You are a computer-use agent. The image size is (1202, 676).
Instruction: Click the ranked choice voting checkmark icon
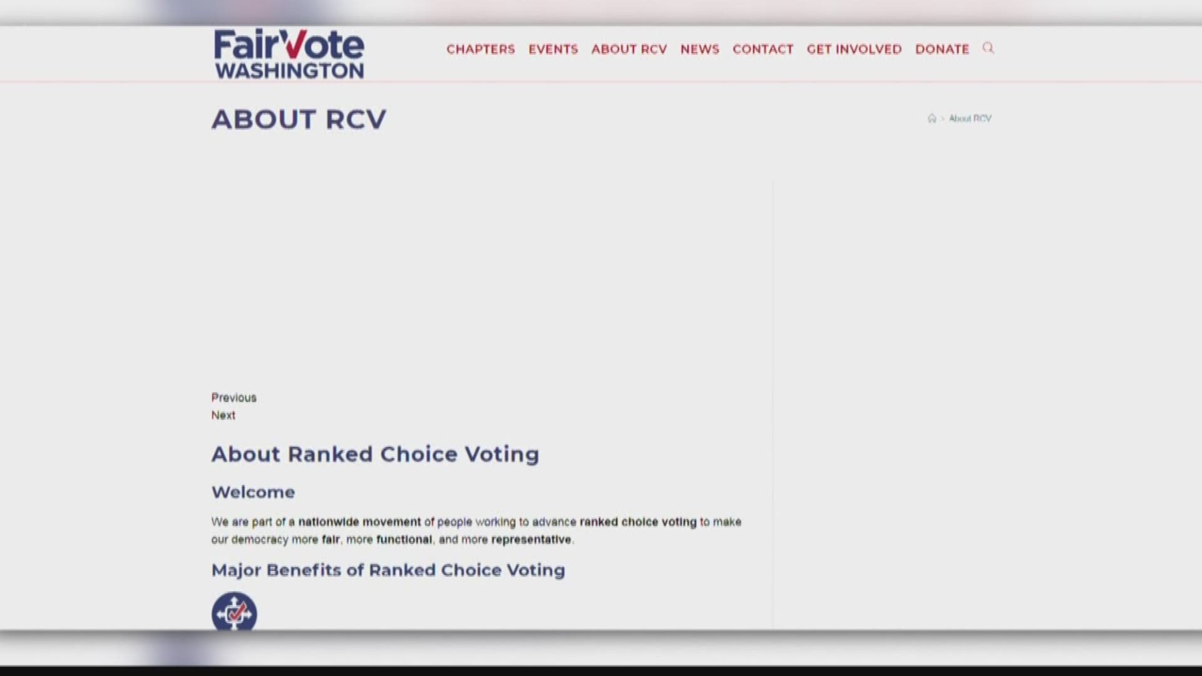(234, 612)
